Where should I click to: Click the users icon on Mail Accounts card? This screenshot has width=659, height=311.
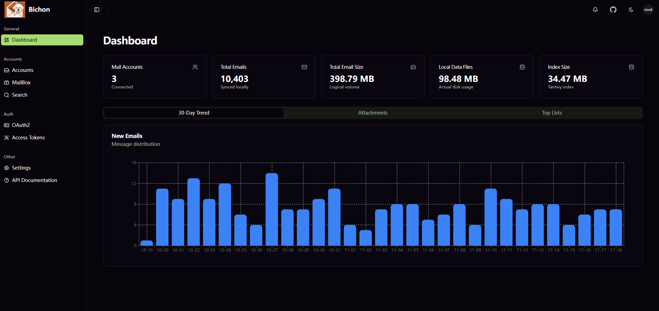pyautogui.click(x=195, y=67)
